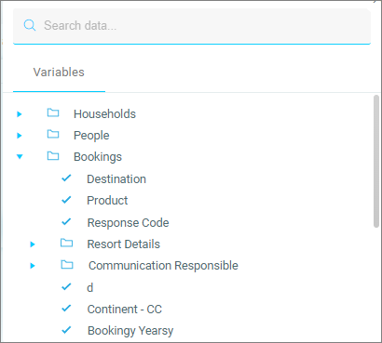Screen dimensions: 382x343
Task: Expand the People folder arrow
Action: (x=20, y=136)
